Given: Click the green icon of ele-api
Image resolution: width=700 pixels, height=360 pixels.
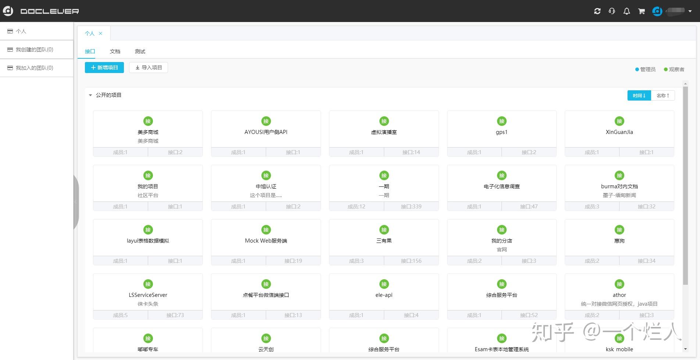Looking at the screenshot, I should pos(384,284).
